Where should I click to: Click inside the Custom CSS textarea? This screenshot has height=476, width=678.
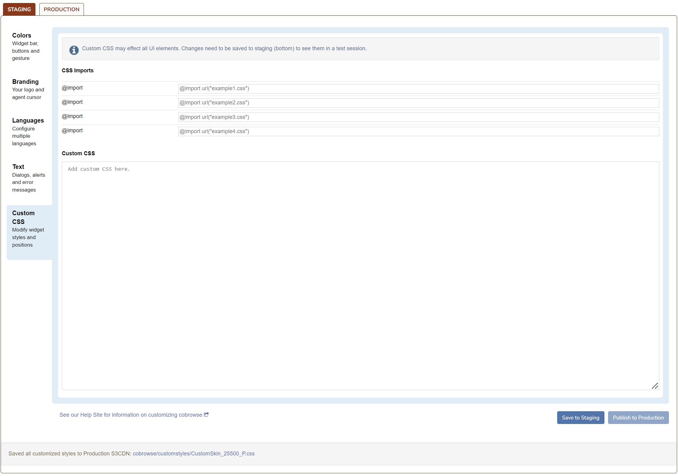pos(360,275)
